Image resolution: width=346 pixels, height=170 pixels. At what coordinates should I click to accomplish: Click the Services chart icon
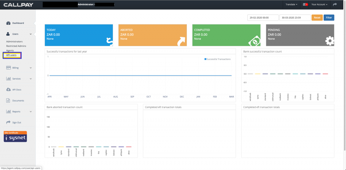click(8, 79)
